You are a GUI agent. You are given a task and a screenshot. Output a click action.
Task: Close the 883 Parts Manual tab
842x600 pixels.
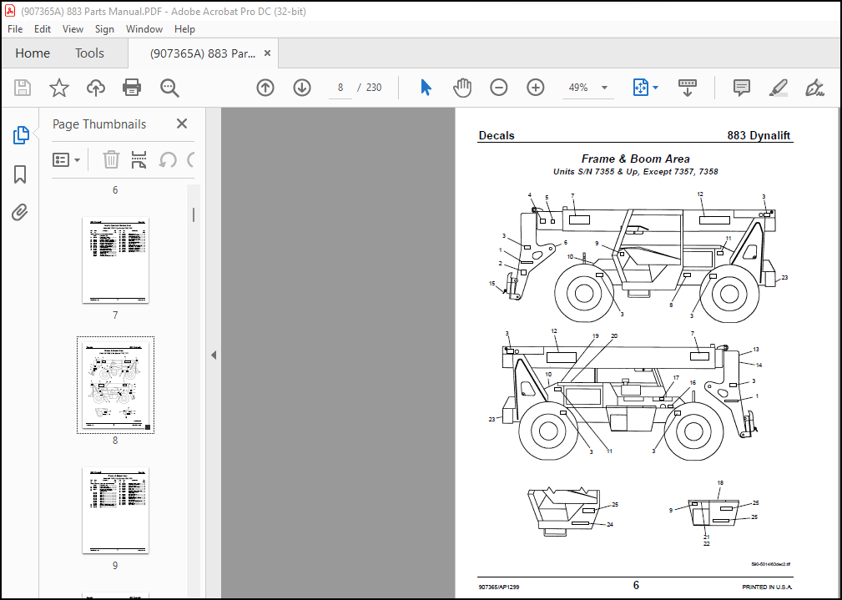tap(267, 53)
